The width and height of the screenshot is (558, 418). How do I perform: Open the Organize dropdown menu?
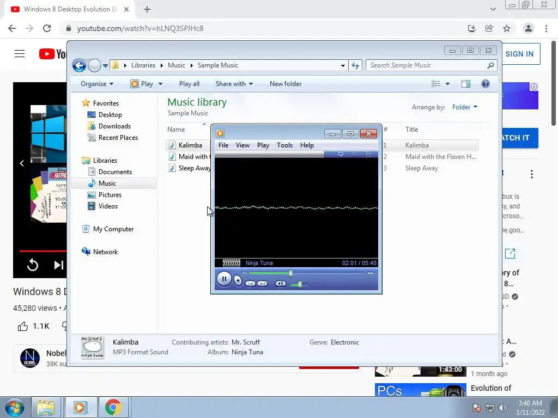click(97, 84)
